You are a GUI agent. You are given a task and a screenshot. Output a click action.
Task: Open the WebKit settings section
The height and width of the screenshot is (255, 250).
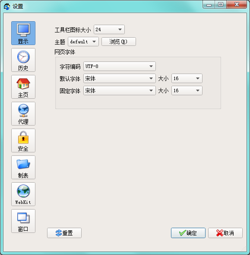pyautogui.click(x=23, y=194)
